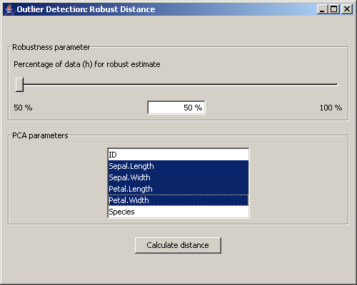
Task: Select Sepal.Width in the variable list
Action: coord(178,177)
